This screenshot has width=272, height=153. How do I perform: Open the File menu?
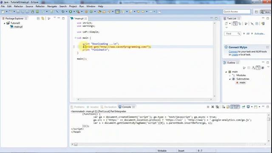click(3, 6)
